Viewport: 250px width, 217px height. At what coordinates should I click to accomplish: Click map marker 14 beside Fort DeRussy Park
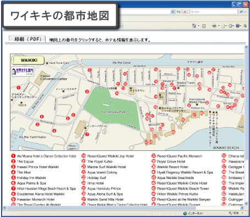pyautogui.click(x=117, y=93)
